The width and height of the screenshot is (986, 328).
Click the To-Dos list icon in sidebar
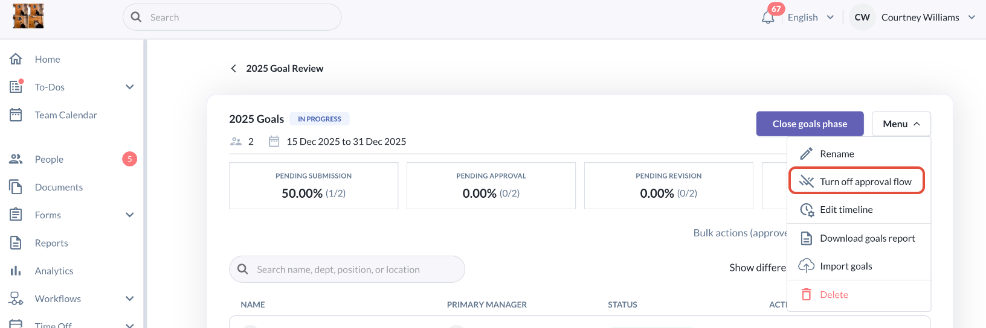click(x=16, y=87)
